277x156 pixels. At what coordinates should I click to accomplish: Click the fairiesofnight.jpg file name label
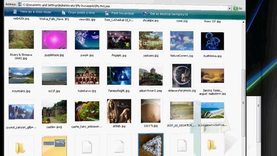[x=119, y=91]
